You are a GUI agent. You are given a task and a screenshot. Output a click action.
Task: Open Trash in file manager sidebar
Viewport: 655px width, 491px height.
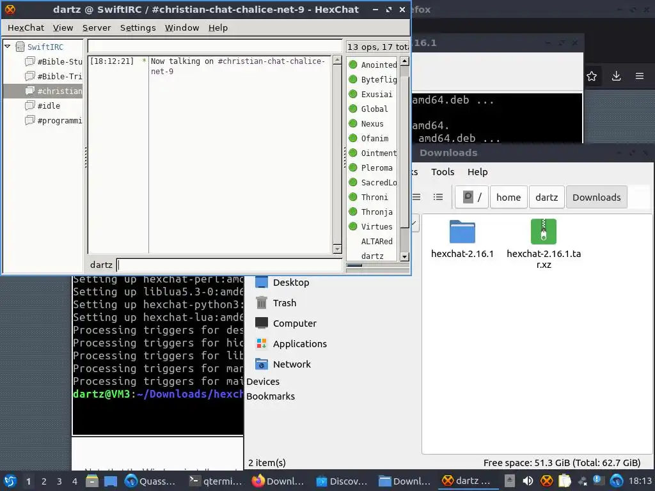pos(276,303)
